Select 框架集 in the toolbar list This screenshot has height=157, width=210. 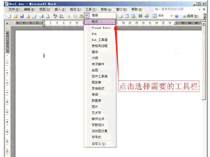100,82
